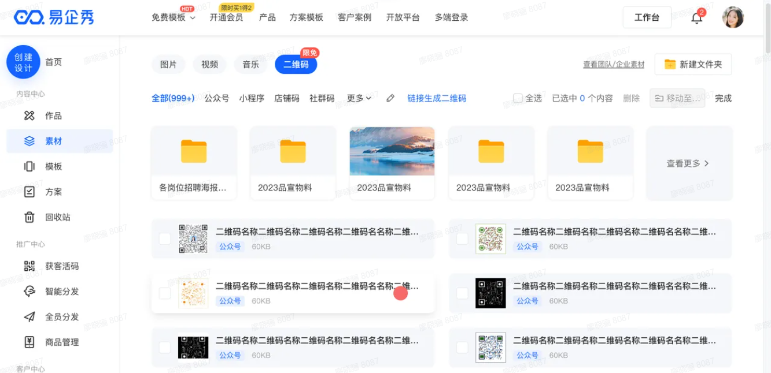This screenshot has height=373, width=771.
Task: Check the bottom-left black QR row checkbox
Action: coord(165,347)
